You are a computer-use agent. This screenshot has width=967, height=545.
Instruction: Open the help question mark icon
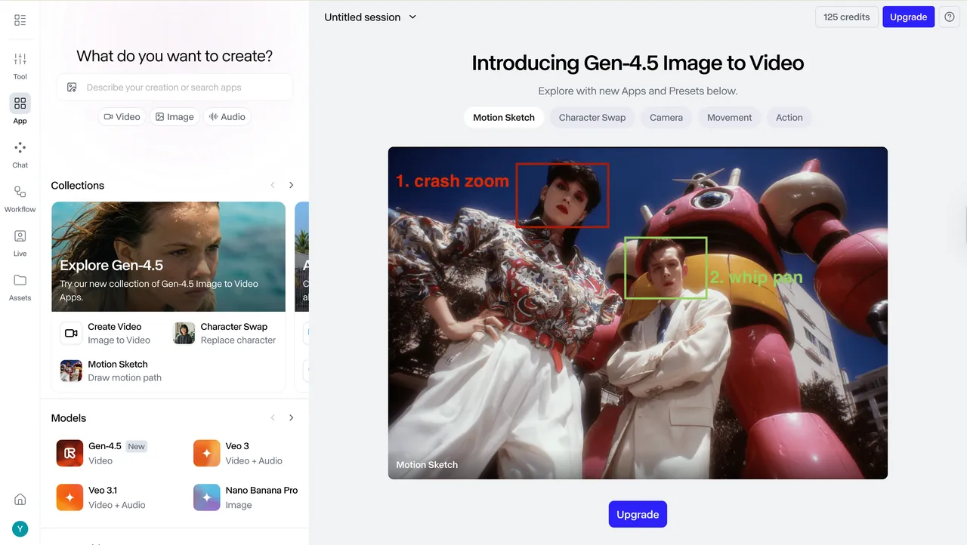point(950,17)
